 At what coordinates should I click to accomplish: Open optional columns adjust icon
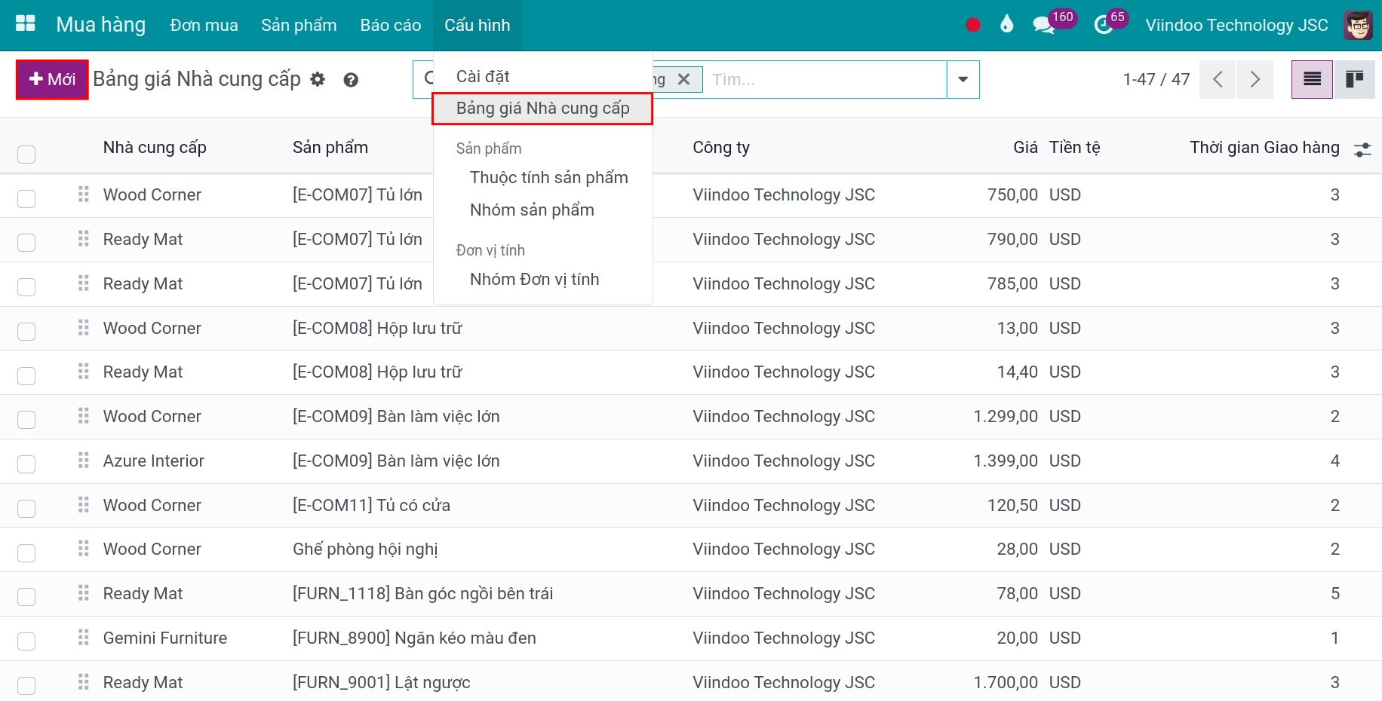(x=1362, y=149)
